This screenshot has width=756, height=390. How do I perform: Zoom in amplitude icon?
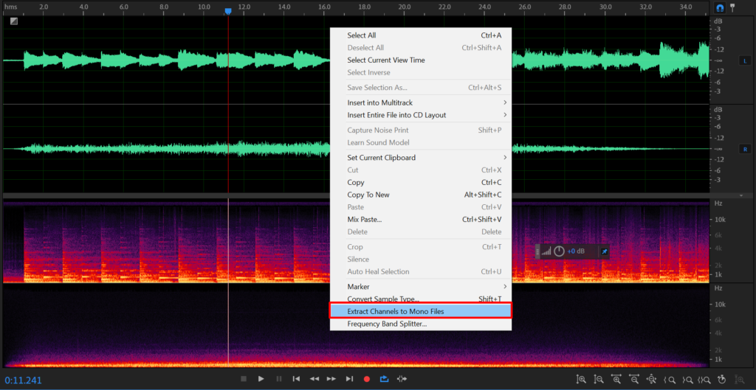click(x=582, y=379)
